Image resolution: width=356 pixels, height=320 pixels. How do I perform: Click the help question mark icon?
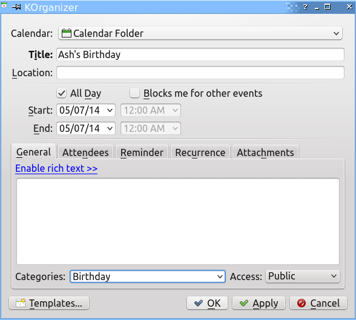pos(305,7)
